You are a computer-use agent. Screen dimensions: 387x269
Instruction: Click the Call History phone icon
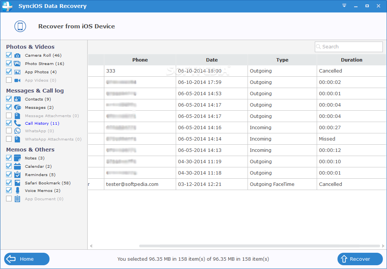pos(17,123)
